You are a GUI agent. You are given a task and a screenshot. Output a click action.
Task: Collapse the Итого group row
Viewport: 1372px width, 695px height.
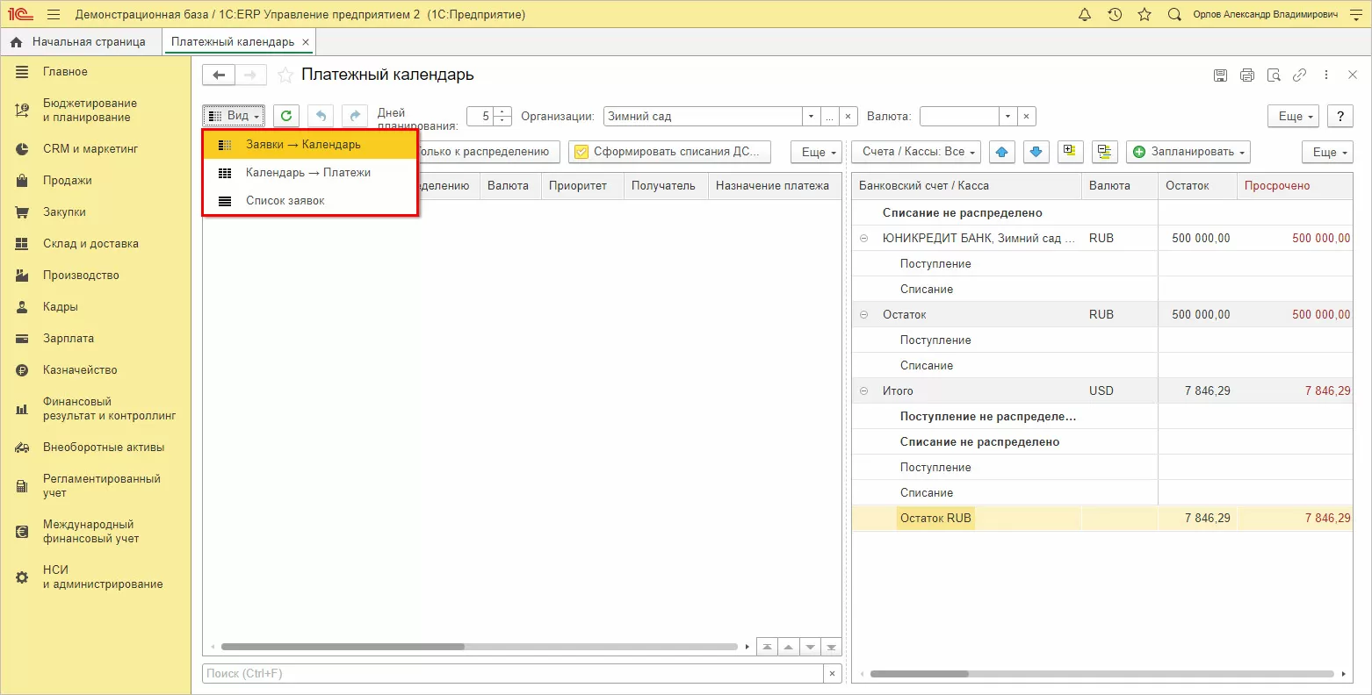[x=863, y=390]
